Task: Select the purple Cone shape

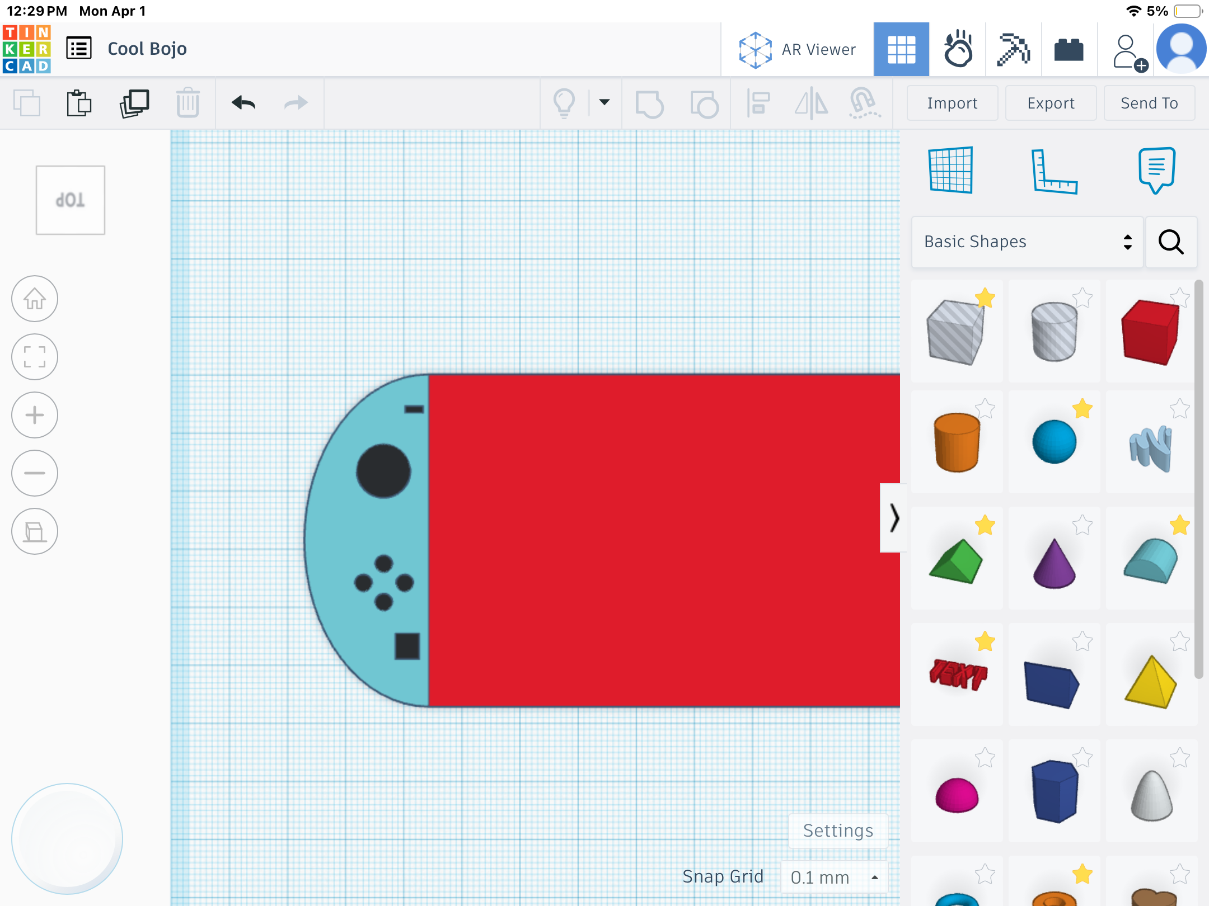Action: pyautogui.click(x=1054, y=563)
